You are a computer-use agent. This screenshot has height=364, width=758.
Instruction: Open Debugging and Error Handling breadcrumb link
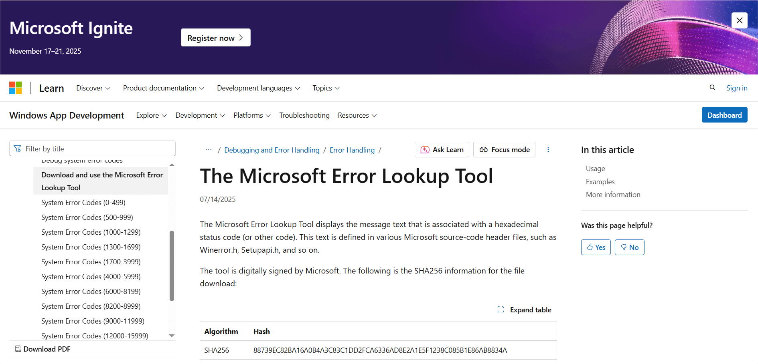pyautogui.click(x=272, y=150)
